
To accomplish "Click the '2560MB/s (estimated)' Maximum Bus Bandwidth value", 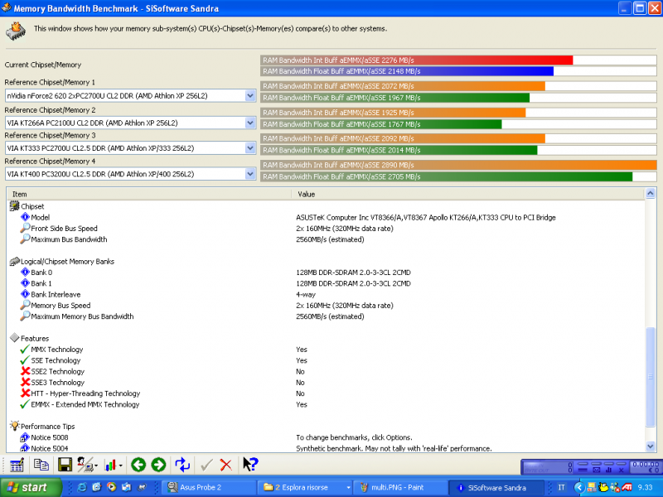I will [x=330, y=239].
